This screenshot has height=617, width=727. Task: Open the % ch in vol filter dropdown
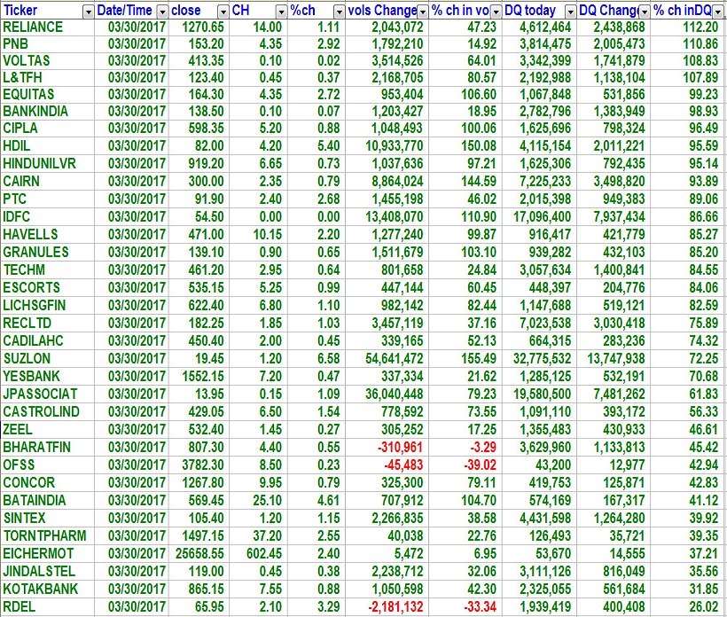(x=496, y=12)
